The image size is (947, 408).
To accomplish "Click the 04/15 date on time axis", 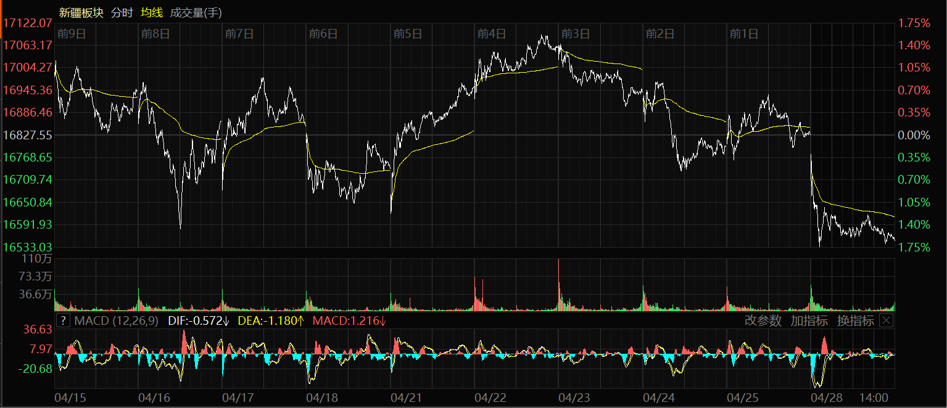I will coord(70,398).
